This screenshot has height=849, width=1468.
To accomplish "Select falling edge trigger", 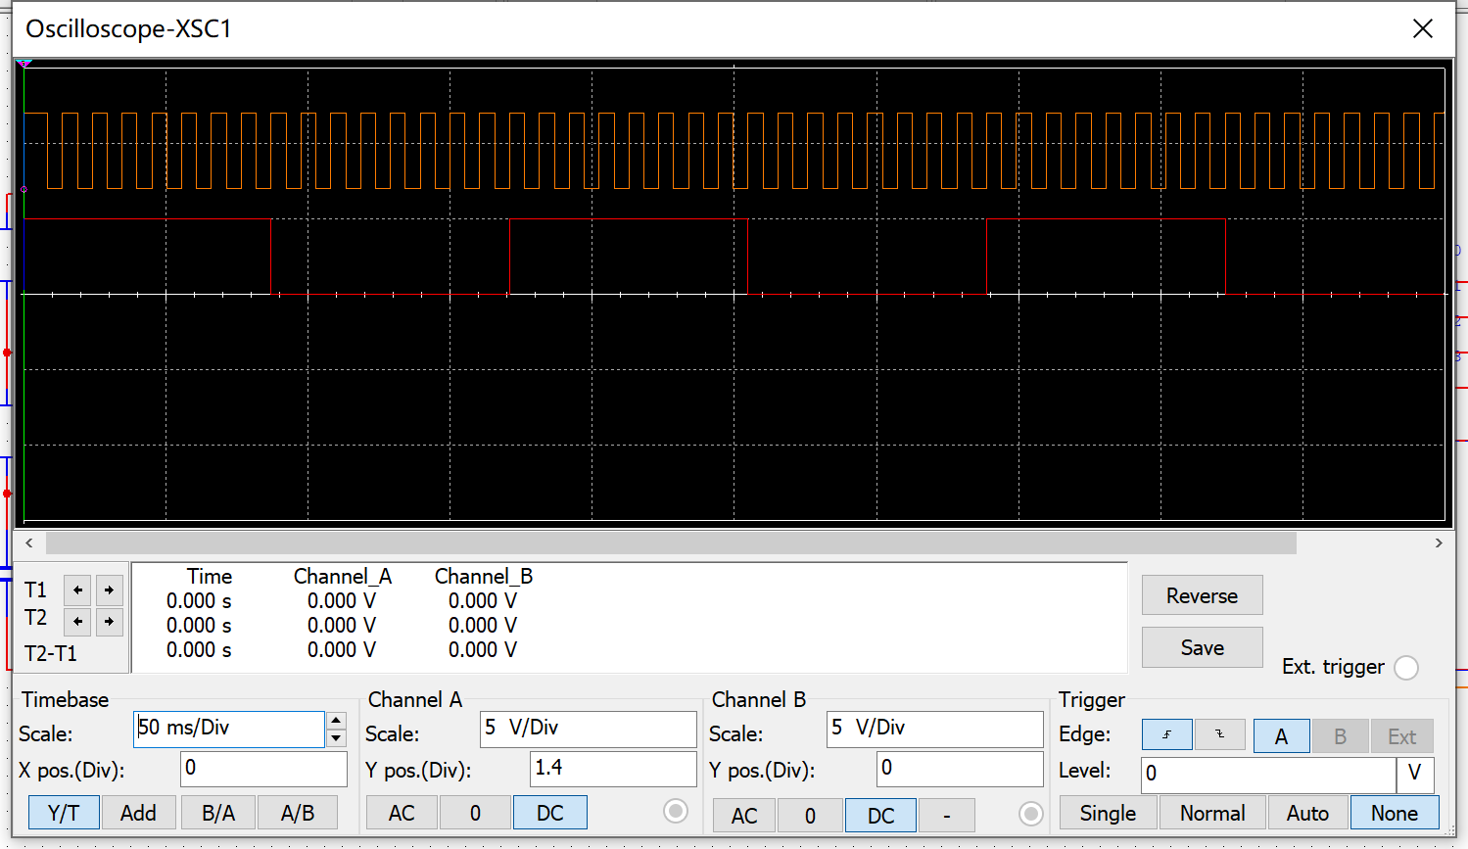I will point(1219,734).
